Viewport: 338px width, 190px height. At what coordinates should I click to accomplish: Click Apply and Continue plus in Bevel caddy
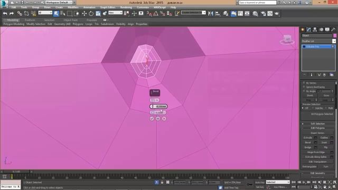(158, 118)
